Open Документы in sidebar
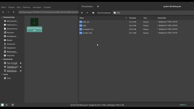Viewport: 194px width, 109px height. point(11,29)
